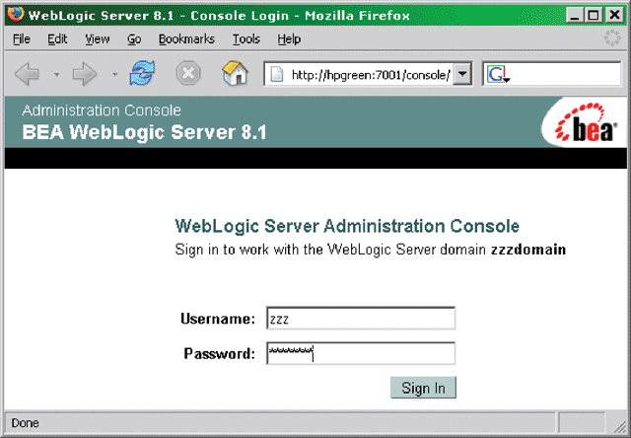
Task: Focus the Password input field
Action: pyautogui.click(x=360, y=353)
